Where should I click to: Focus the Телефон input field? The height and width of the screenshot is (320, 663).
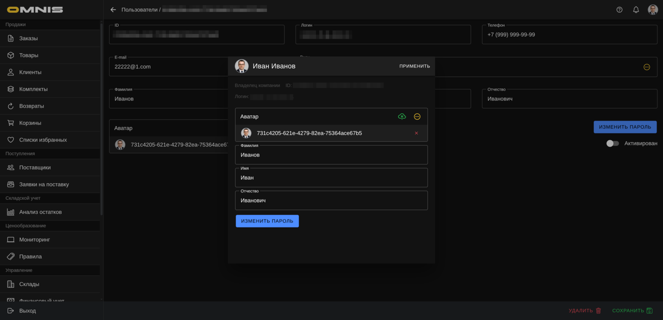pos(569,35)
